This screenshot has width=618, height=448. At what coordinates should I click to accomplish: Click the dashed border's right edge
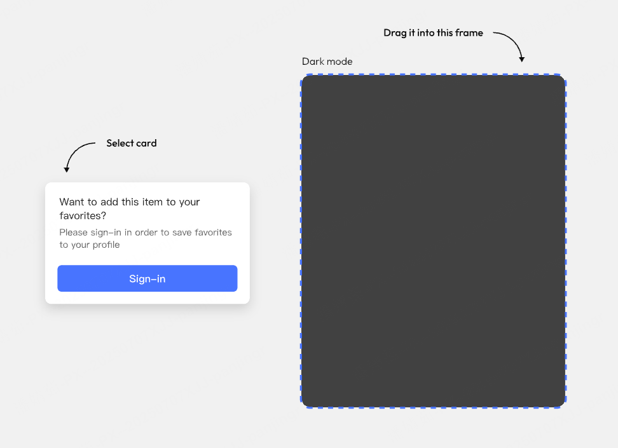pos(566,241)
